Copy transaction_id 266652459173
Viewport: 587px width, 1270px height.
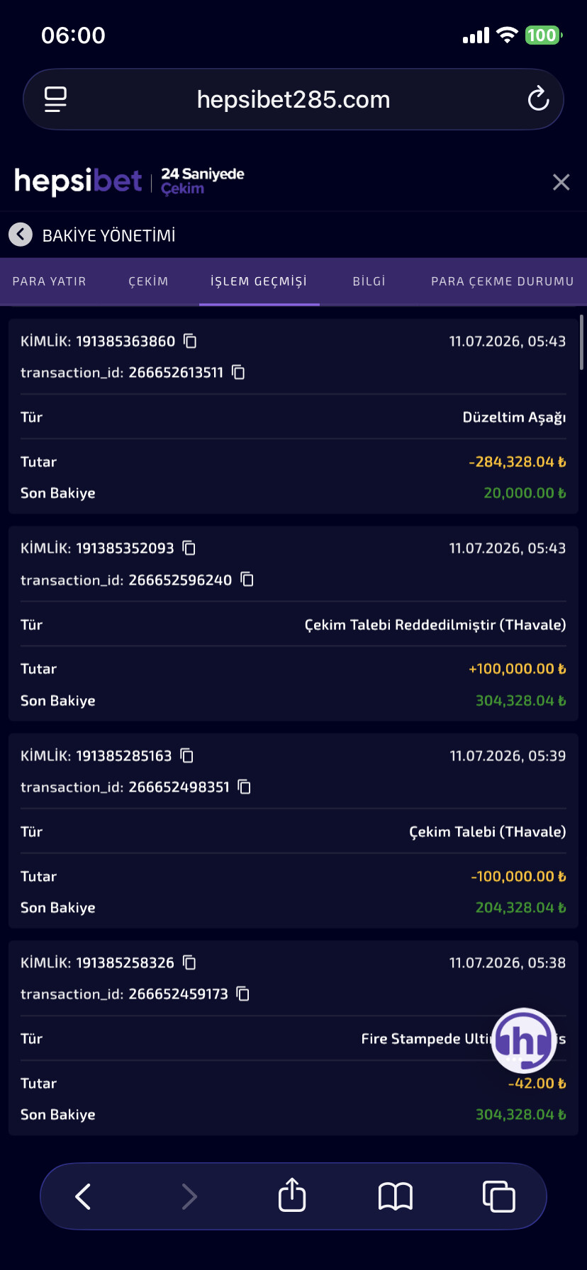point(243,994)
